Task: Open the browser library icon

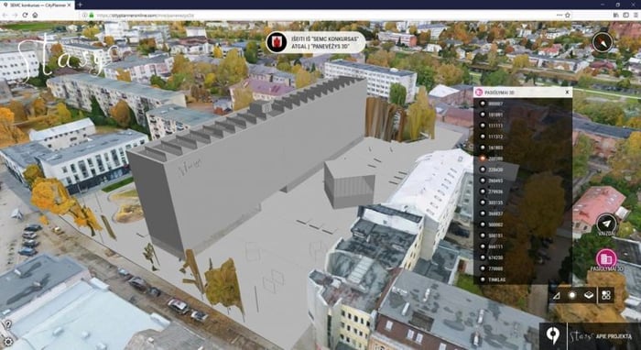Action: pos(616,15)
